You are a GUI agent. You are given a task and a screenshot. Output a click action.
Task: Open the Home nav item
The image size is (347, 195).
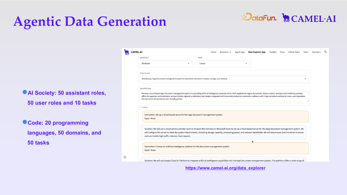tap(213, 52)
